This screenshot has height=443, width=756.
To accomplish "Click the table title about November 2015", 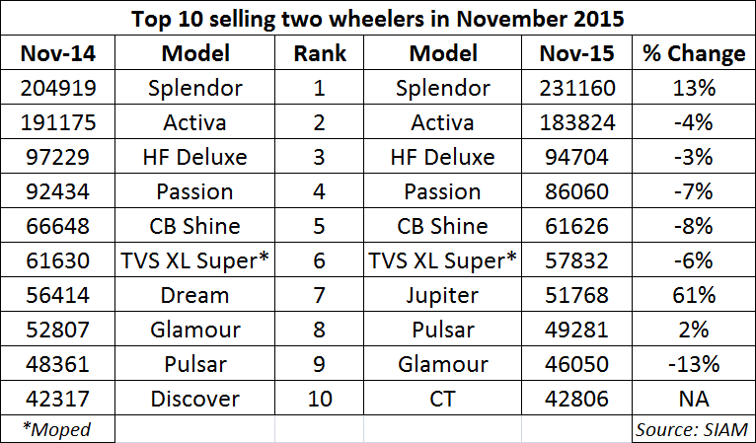I will click(x=378, y=19).
